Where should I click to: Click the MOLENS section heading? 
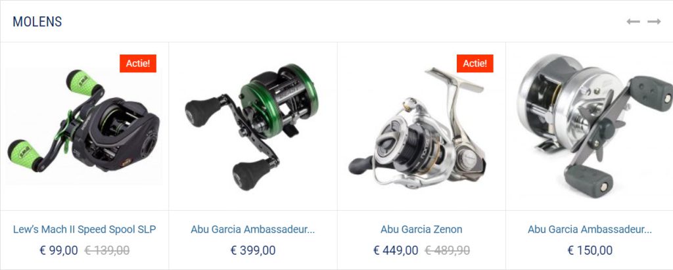(37, 22)
